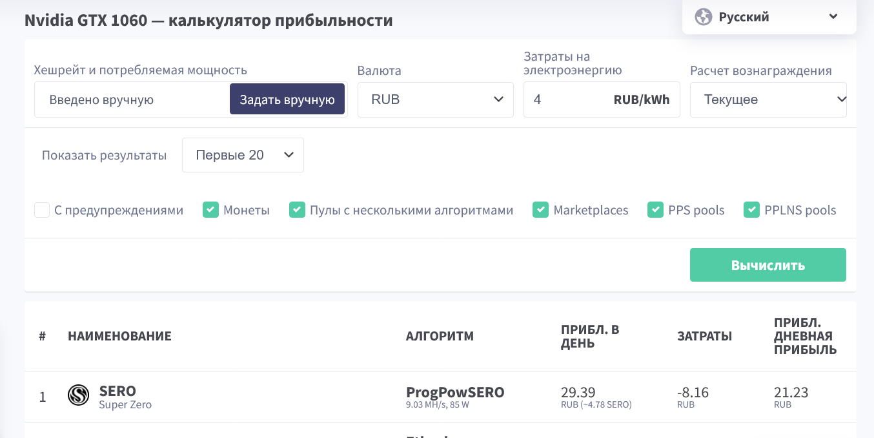Open the RUB currency dropdown
The width and height of the screenshot is (874, 438).
point(435,99)
